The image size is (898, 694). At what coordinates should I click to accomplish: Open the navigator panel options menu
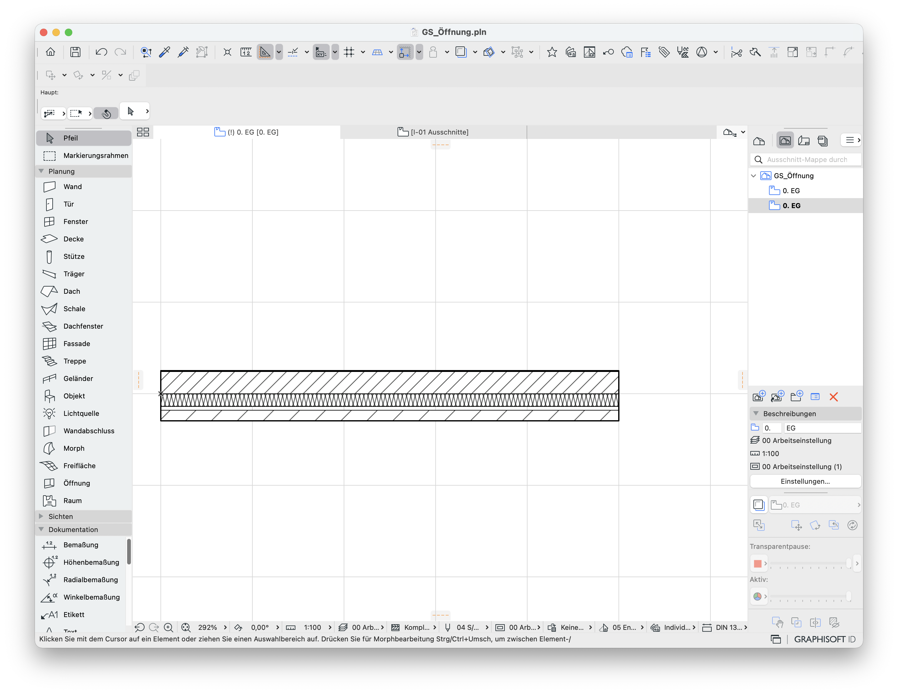[851, 140]
